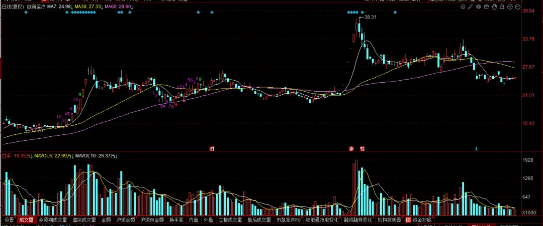This screenshot has height=226, width=543.
Task: Click the 创新医疗 stock name
Action: (36, 7)
